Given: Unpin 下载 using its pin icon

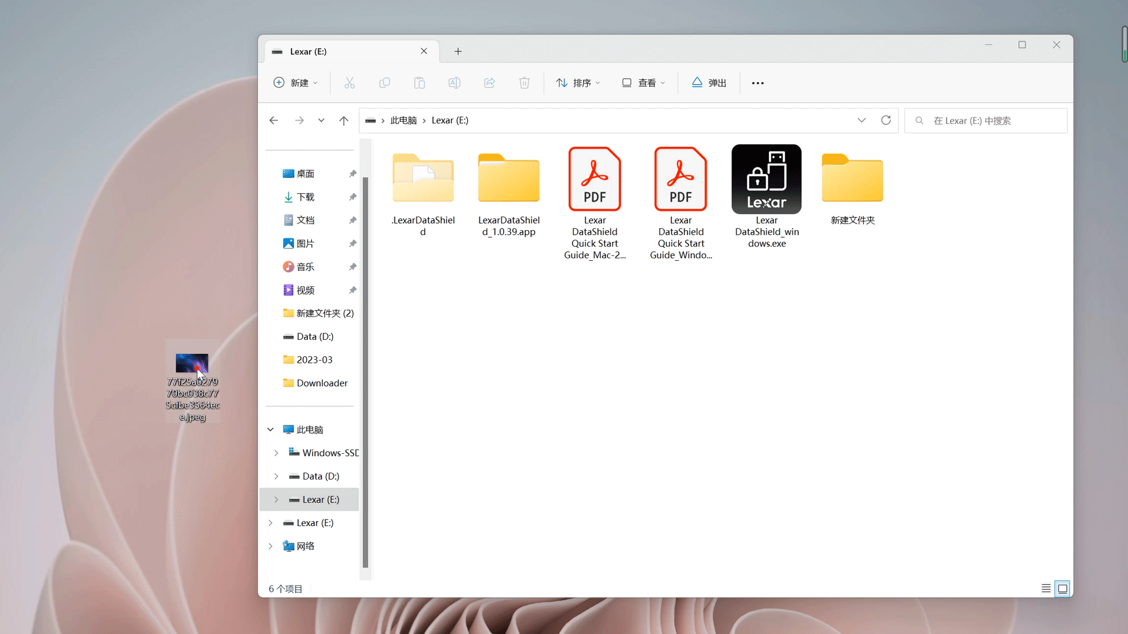Looking at the screenshot, I should click(352, 197).
